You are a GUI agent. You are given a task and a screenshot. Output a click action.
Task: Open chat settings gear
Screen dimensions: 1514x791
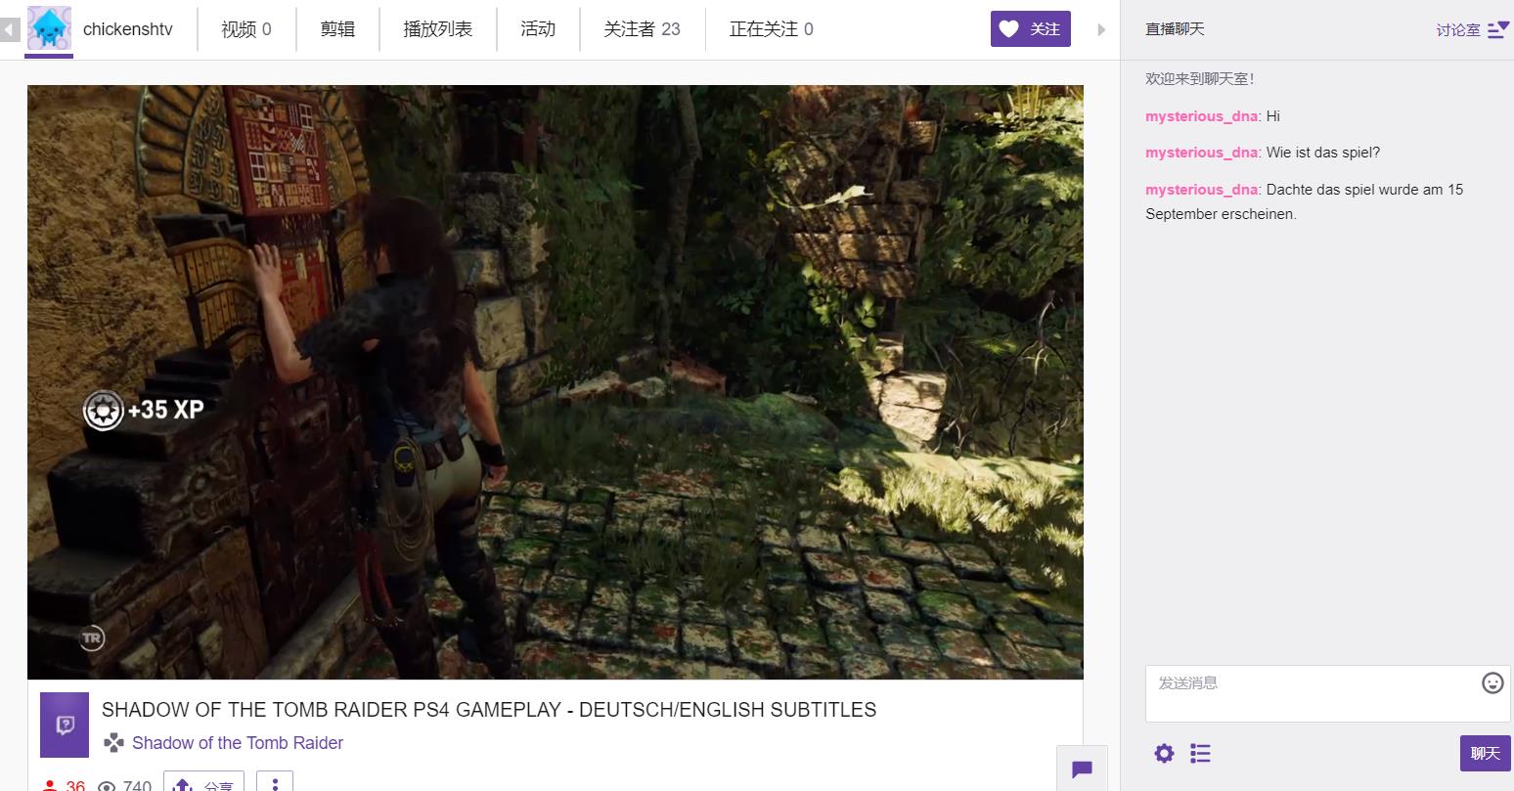[1164, 753]
